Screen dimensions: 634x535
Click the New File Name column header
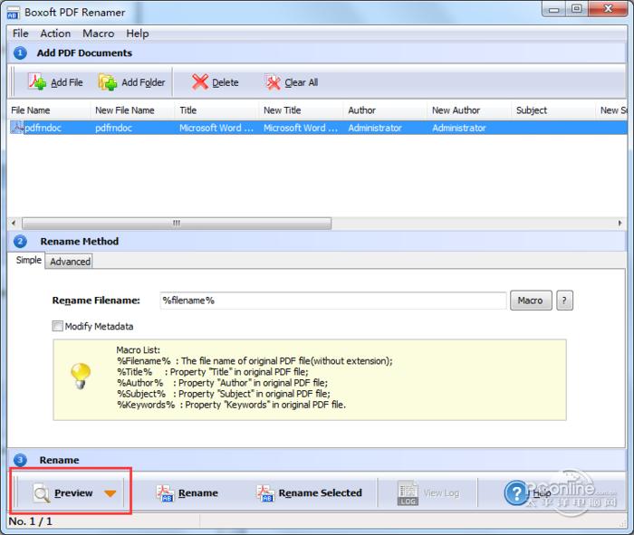click(x=132, y=110)
